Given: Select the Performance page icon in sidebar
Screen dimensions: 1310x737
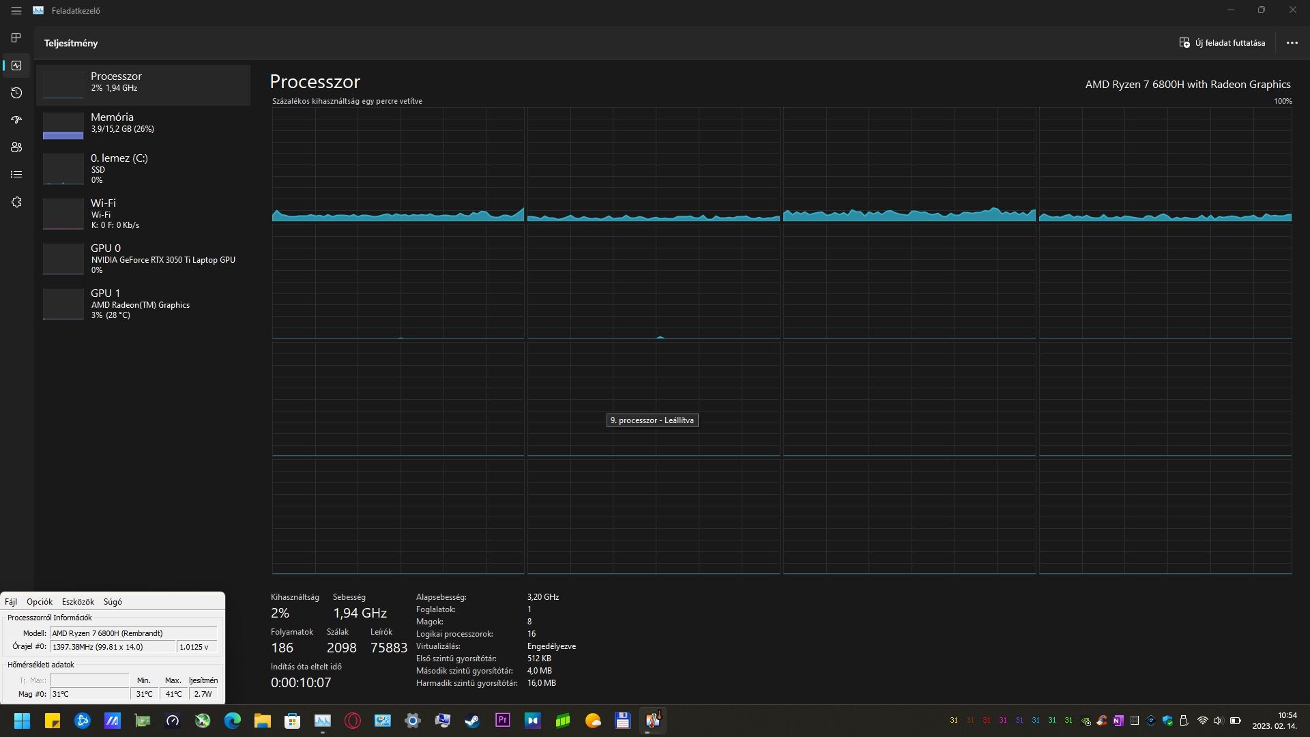Looking at the screenshot, I should tap(16, 66).
